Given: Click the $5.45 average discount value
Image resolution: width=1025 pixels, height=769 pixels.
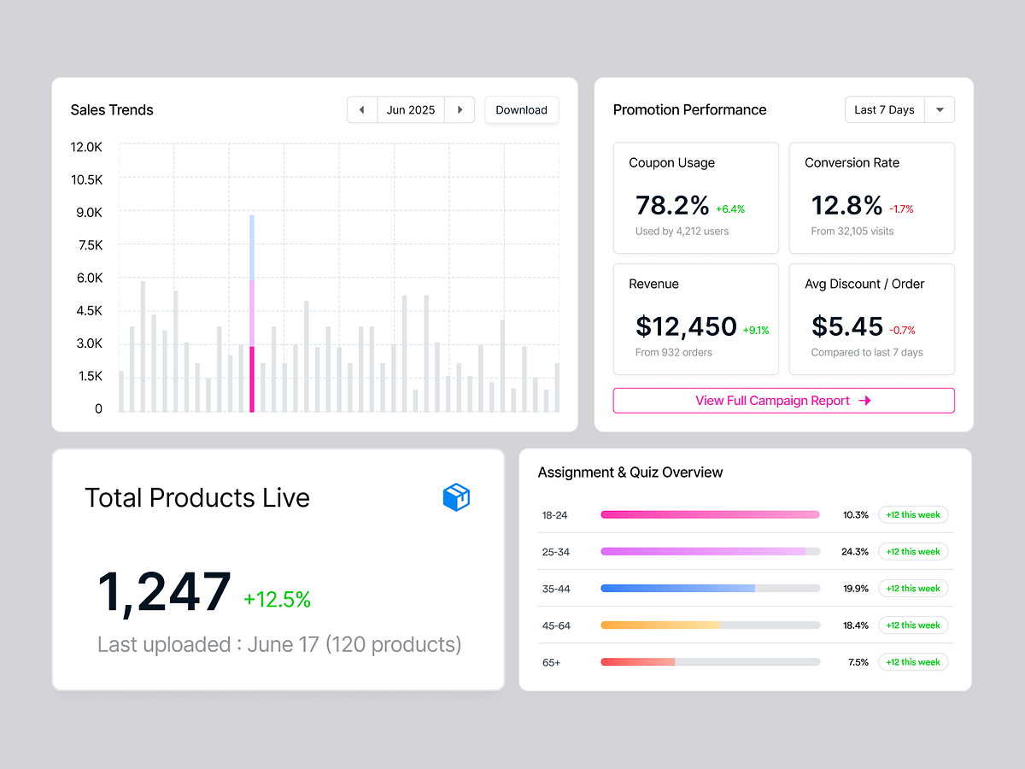Looking at the screenshot, I should [847, 326].
